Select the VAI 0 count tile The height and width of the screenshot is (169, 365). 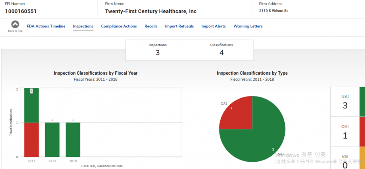(345, 158)
